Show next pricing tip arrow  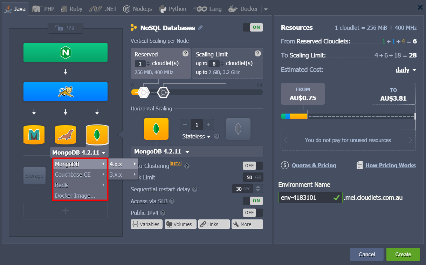[x=410, y=140]
